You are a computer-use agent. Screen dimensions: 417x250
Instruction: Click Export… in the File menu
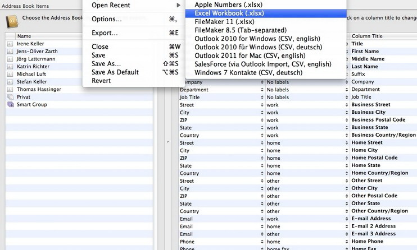coord(134,33)
